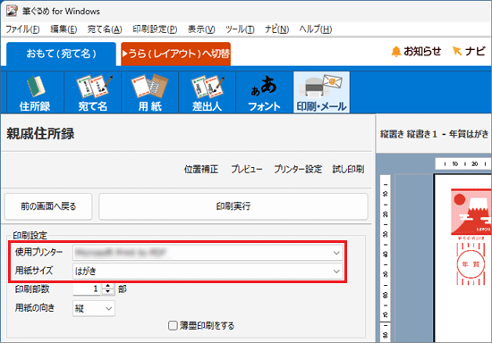The image size is (492, 343).
Task: Decrease 印刷部数 copies with down arrow
Action: (x=108, y=292)
